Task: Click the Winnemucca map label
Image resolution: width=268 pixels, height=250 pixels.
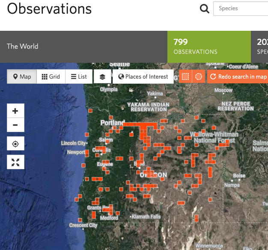Action: pyautogui.click(x=209, y=246)
